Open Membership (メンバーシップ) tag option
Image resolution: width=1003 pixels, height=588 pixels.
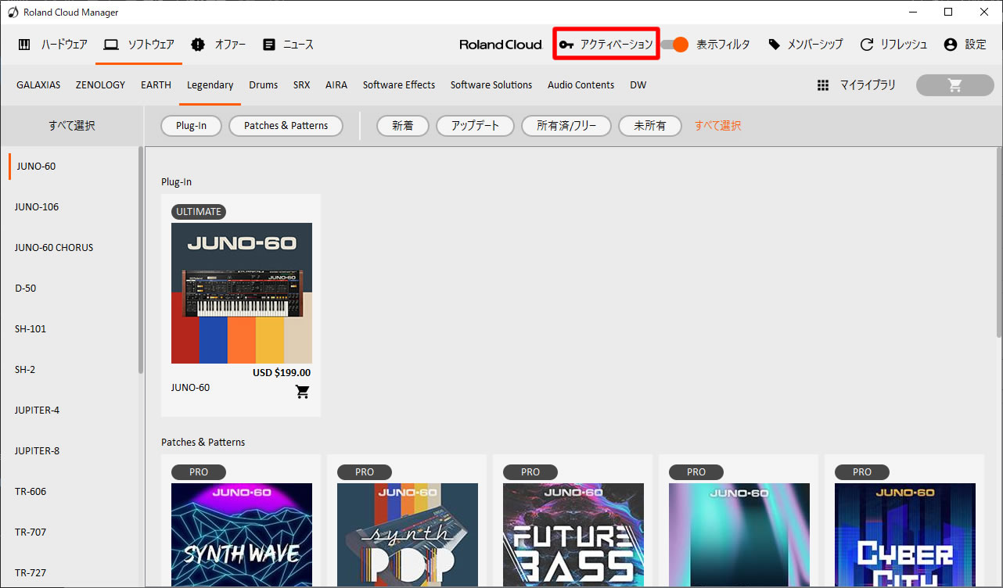click(805, 45)
